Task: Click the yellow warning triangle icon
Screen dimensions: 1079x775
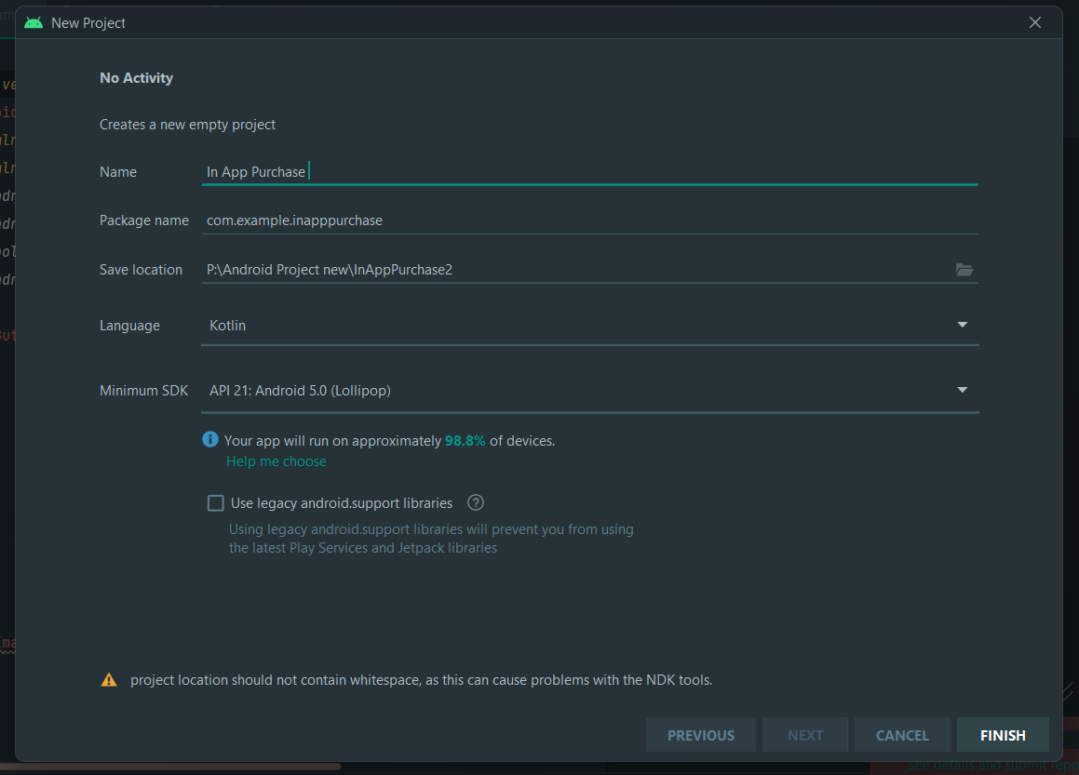Action: [110, 680]
